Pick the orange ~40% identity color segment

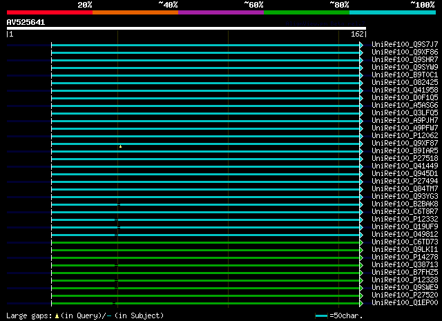[x=135, y=12]
